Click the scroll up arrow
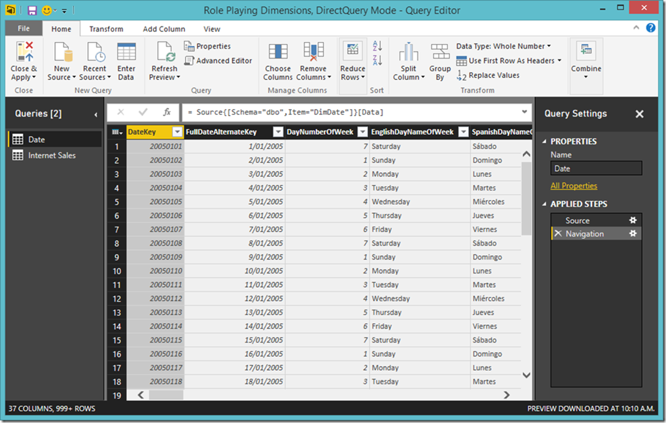The height and width of the screenshot is (423, 666). [x=526, y=154]
